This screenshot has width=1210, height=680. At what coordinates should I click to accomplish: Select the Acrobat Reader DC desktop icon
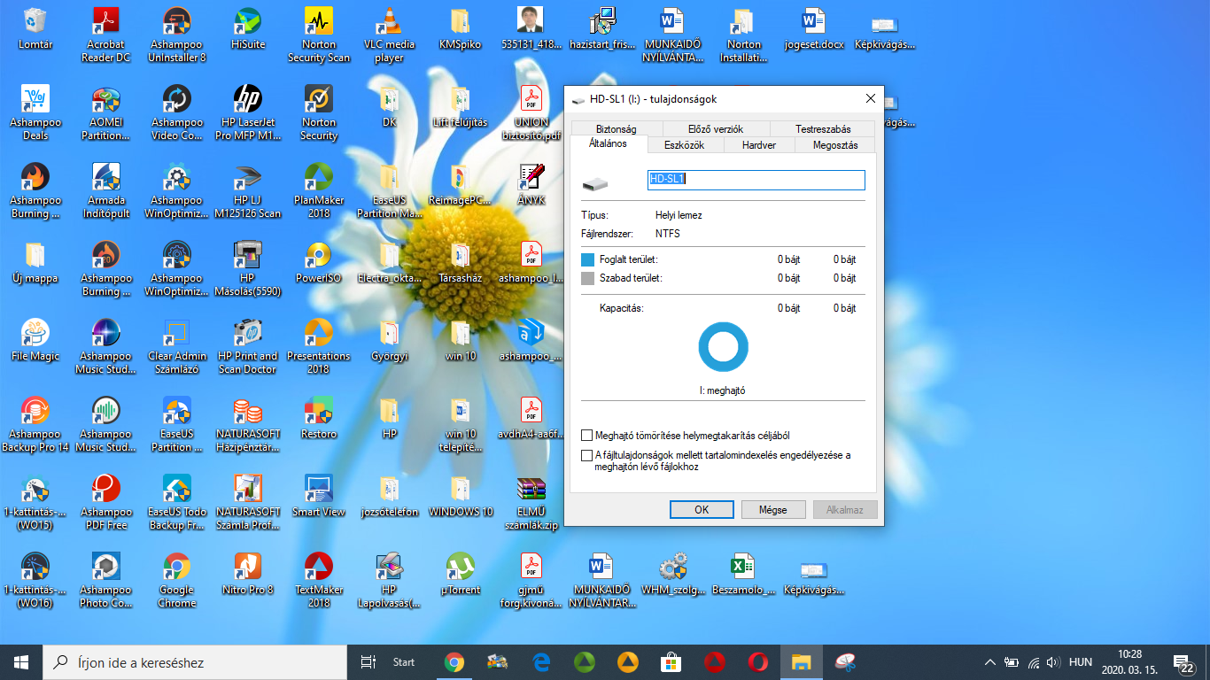[x=106, y=35]
